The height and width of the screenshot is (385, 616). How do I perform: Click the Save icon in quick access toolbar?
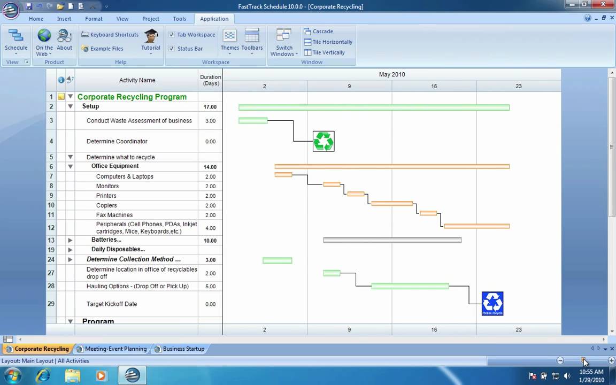coord(29,6)
